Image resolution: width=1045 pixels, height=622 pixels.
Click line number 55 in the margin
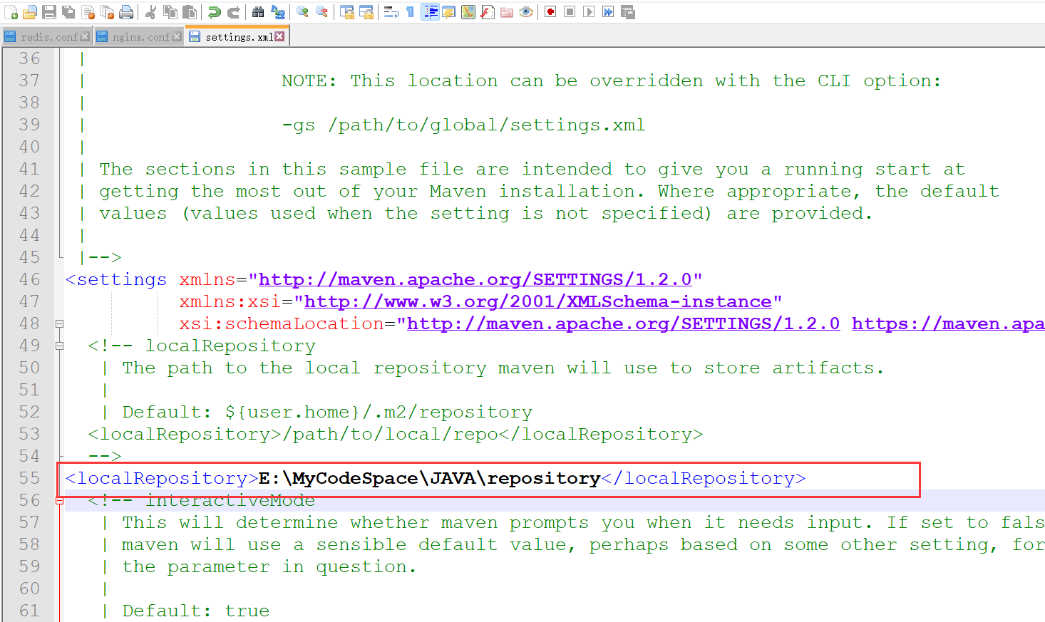tap(29, 478)
